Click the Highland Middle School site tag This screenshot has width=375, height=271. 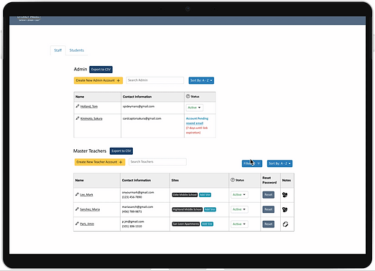click(187, 209)
